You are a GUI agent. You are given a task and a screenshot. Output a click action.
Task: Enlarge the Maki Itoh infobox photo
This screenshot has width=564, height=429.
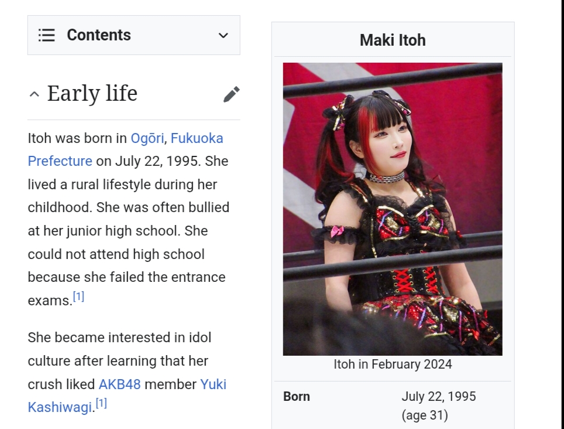[x=393, y=209]
